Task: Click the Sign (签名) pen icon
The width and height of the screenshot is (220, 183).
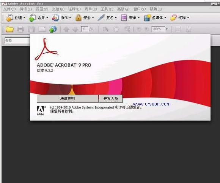Action: 101,18
